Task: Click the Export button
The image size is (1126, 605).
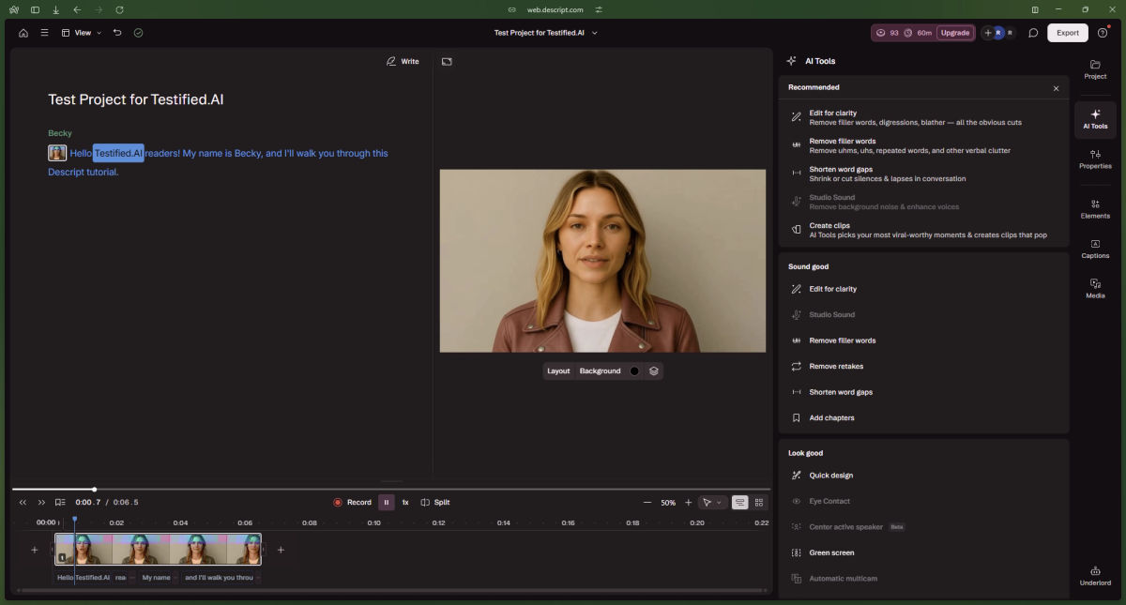Action: (x=1067, y=32)
